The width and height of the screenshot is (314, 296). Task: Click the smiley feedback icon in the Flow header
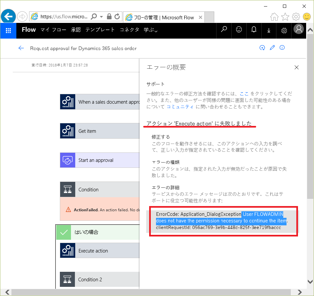(239, 30)
